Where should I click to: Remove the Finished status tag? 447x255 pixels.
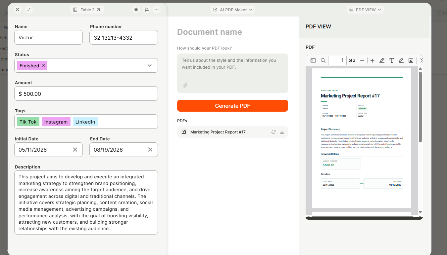click(x=44, y=65)
